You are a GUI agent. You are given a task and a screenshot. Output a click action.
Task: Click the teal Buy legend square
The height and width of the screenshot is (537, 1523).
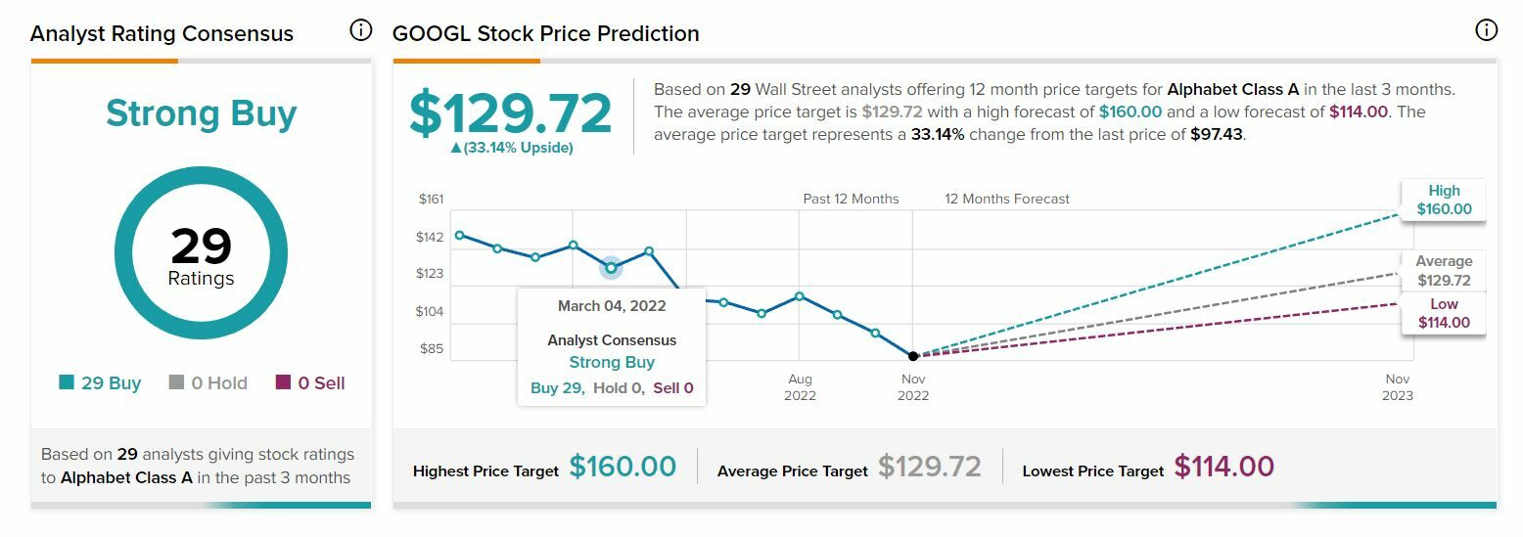[x=67, y=383]
